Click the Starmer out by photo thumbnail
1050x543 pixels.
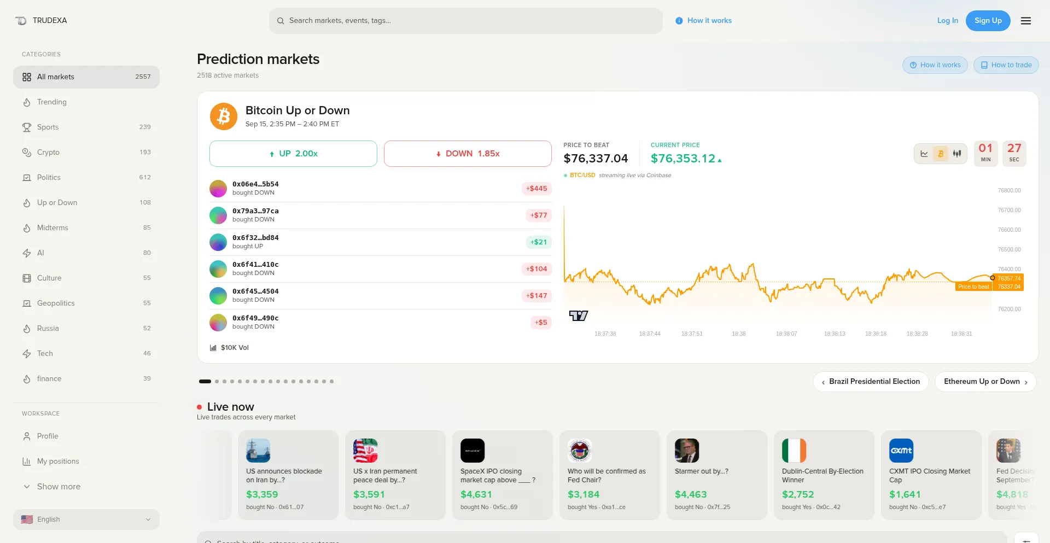click(x=687, y=451)
